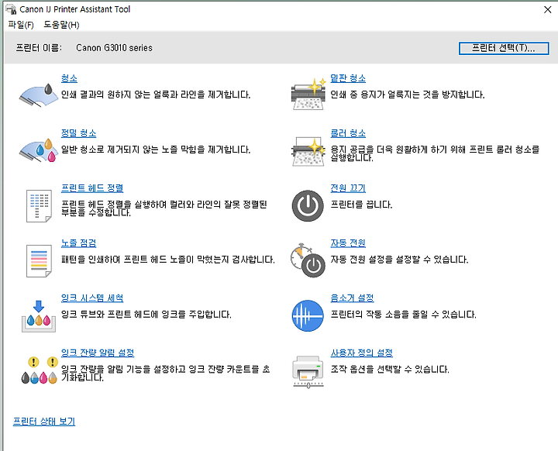The image size is (558, 451).
Task: Click text '조작 옵션을 선택할 수 있습니다.'
Action: point(390,369)
